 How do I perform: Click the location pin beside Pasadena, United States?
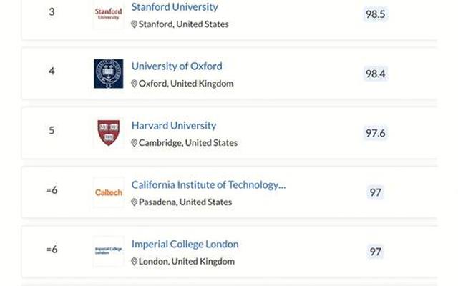click(x=134, y=202)
